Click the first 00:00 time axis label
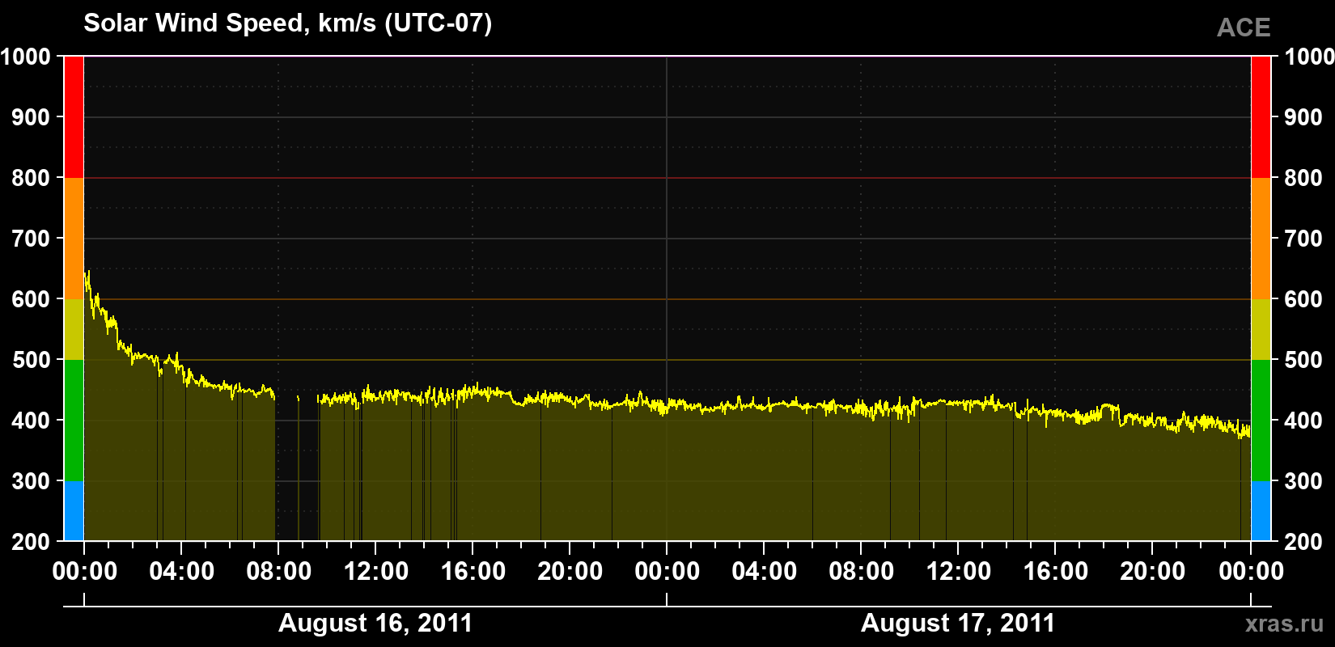The height and width of the screenshot is (647, 1335). click(85, 571)
